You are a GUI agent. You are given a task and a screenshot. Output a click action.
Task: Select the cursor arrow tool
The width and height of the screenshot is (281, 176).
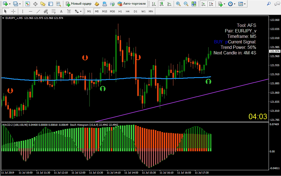pos(6,12)
